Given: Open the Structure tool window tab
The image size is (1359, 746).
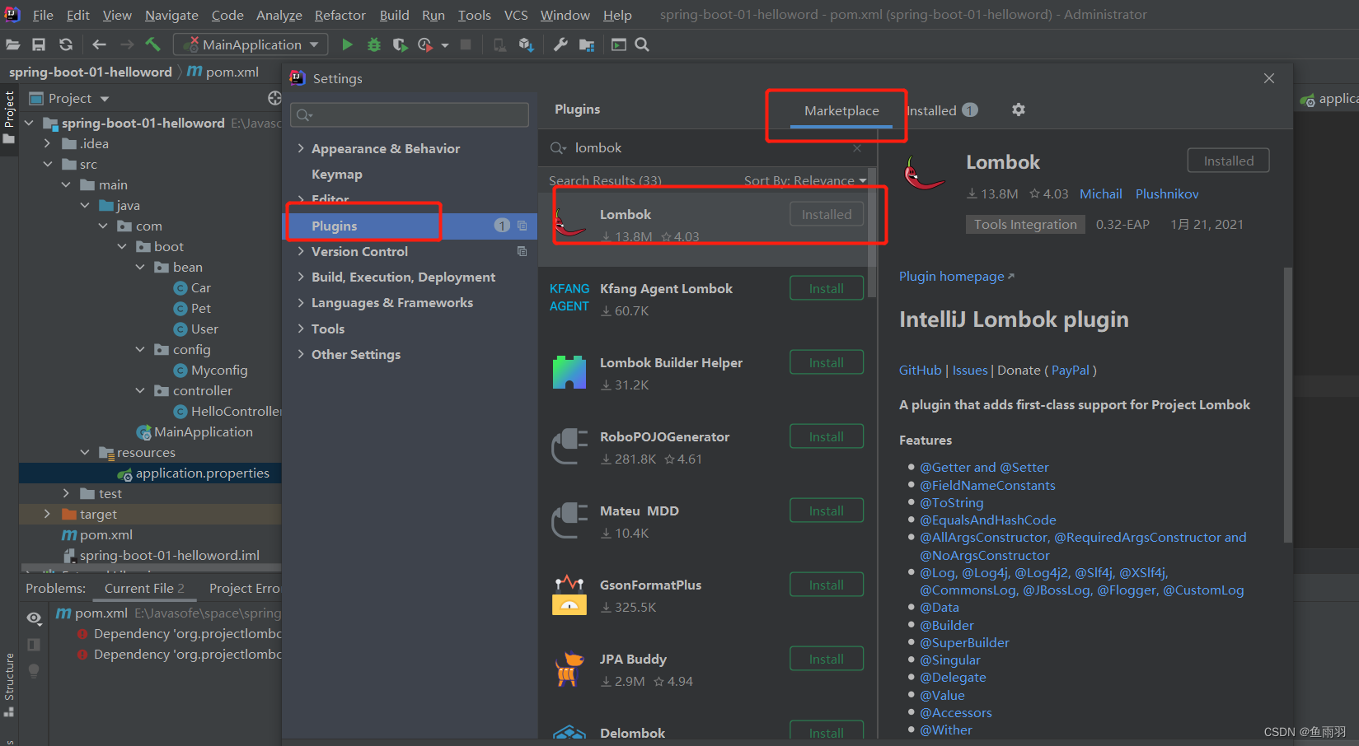Looking at the screenshot, I should tap(9, 683).
